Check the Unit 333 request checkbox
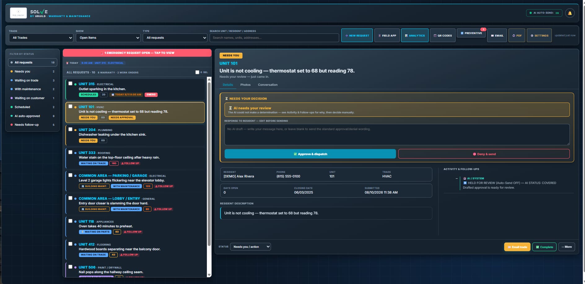The width and height of the screenshot is (585, 284). pyautogui.click(x=70, y=152)
